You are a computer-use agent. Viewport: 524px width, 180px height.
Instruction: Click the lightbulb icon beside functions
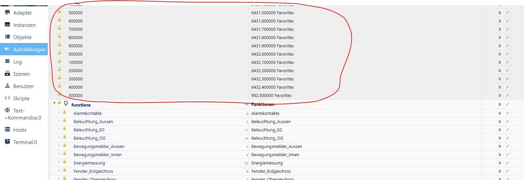click(x=66, y=103)
